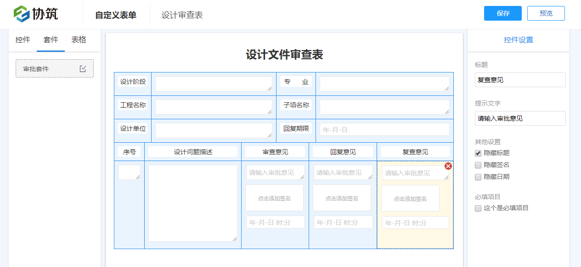
Task: Open the 自定义表单 menu item
Action: (x=117, y=15)
